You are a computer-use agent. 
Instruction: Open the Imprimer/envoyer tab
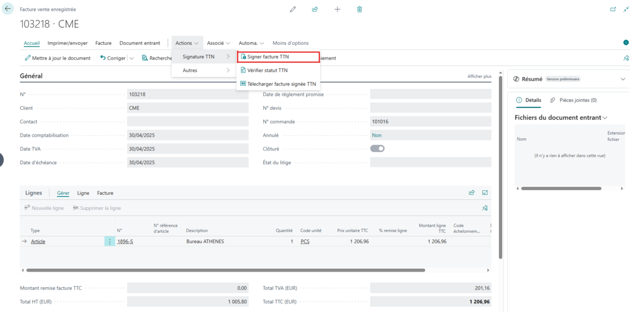coord(67,43)
